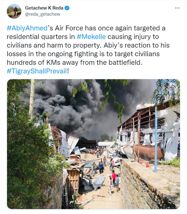The width and height of the screenshot is (187, 214).
Task: Open the @reda_getachew handle link
Action: 43,14
